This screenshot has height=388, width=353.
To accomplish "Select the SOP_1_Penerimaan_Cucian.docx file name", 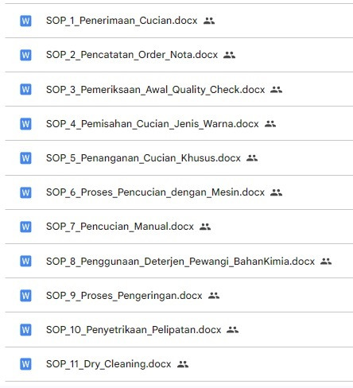I will point(122,21).
